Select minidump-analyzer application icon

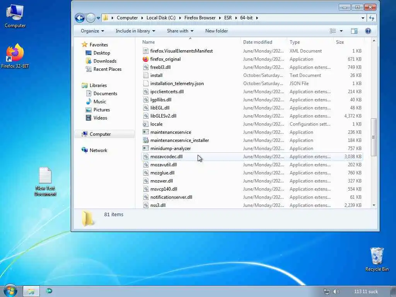145,148
